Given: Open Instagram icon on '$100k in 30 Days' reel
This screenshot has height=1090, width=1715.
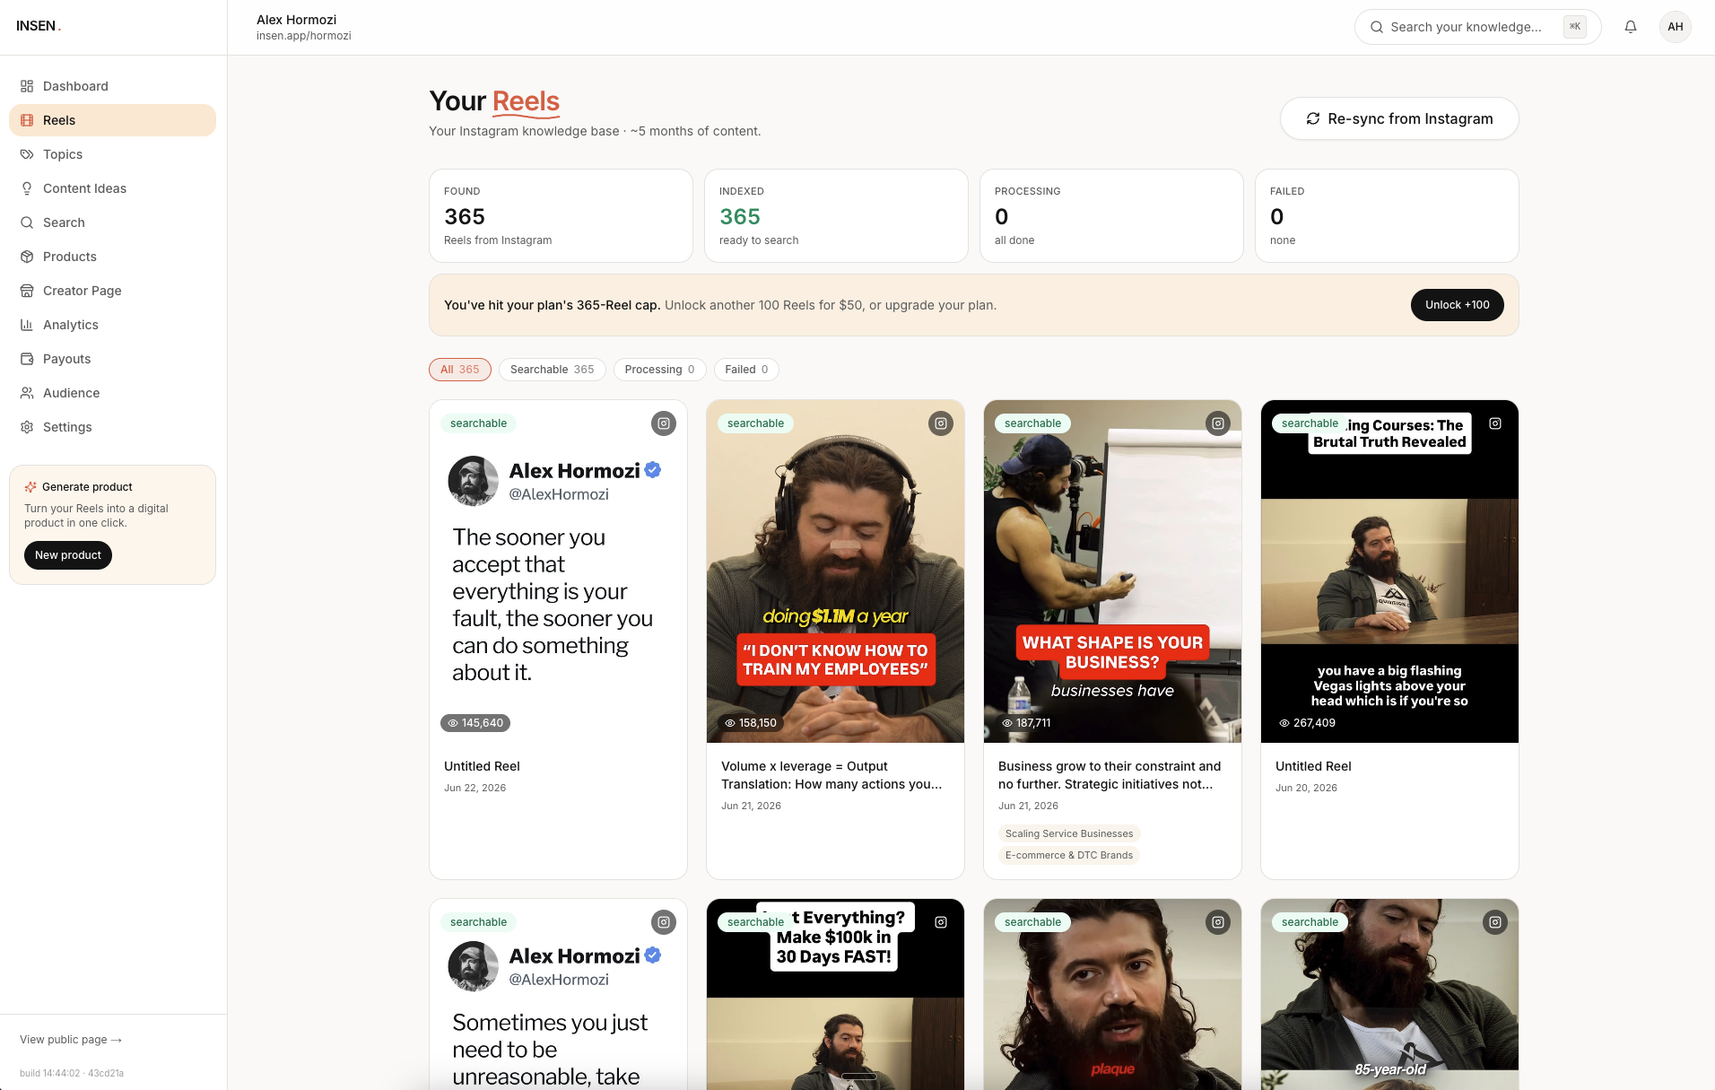Looking at the screenshot, I should pyautogui.click(x=941, y=922).
